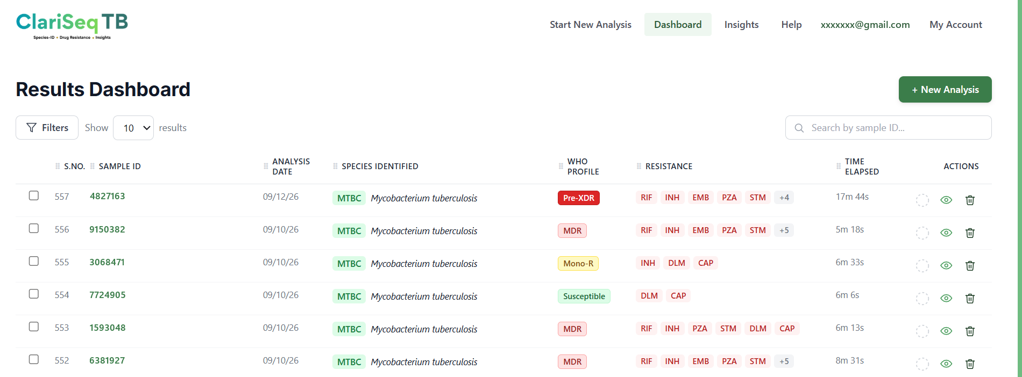
Task: Click drag handle beside SAMPLE ID header
Action: pos(93,166)
